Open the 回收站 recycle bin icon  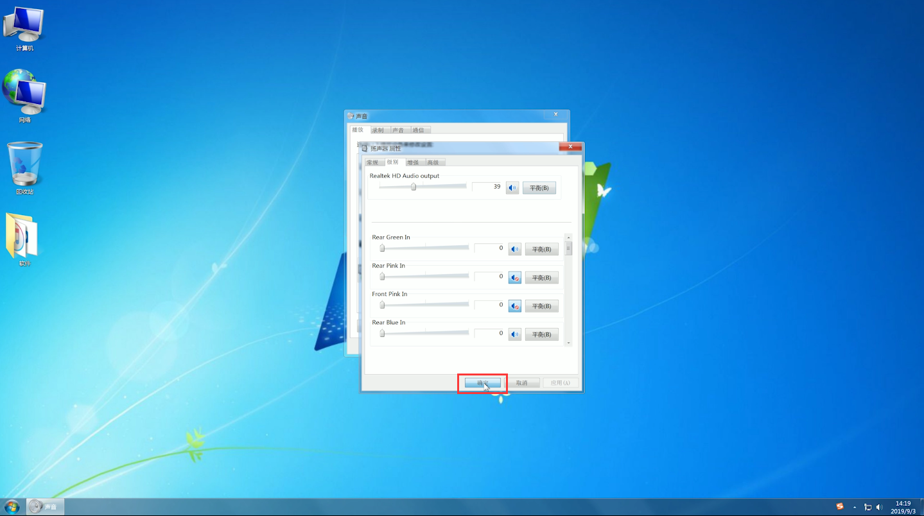point(24,168)
